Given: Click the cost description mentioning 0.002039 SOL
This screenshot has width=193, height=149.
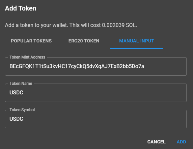Looking at the screenshot, I should [71, 25].
